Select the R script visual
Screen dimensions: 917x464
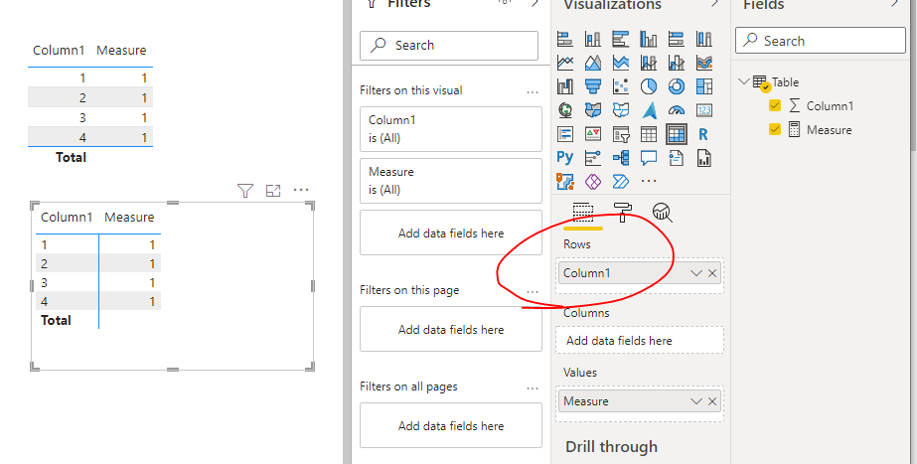(x=704, y=134)
